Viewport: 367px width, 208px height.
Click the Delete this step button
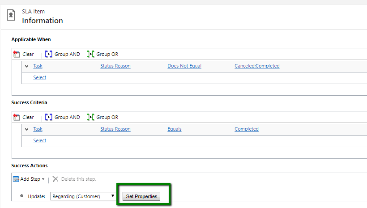tap(74, 179)
